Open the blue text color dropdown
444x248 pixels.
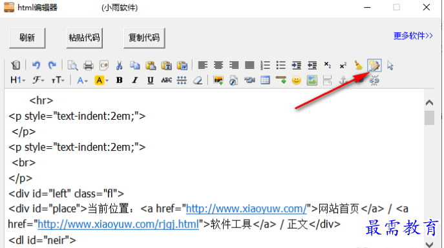click(x=82, y=81)
